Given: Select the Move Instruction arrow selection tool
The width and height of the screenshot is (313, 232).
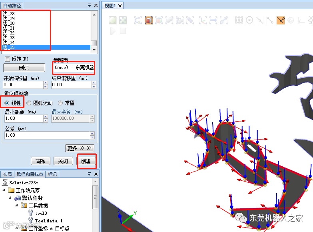Looking at the screenshot, I should point(213,20).
